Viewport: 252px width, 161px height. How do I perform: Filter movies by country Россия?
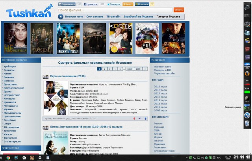coord(158,124)
